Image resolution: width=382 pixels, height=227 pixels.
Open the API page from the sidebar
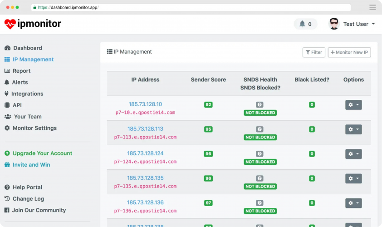[x=17, y=105]
